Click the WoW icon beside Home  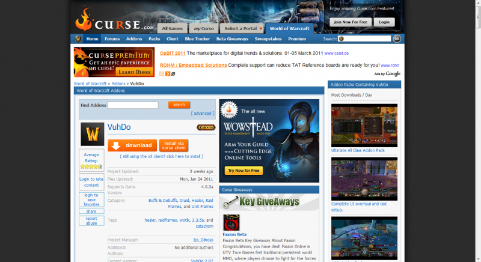click(78, 38)
